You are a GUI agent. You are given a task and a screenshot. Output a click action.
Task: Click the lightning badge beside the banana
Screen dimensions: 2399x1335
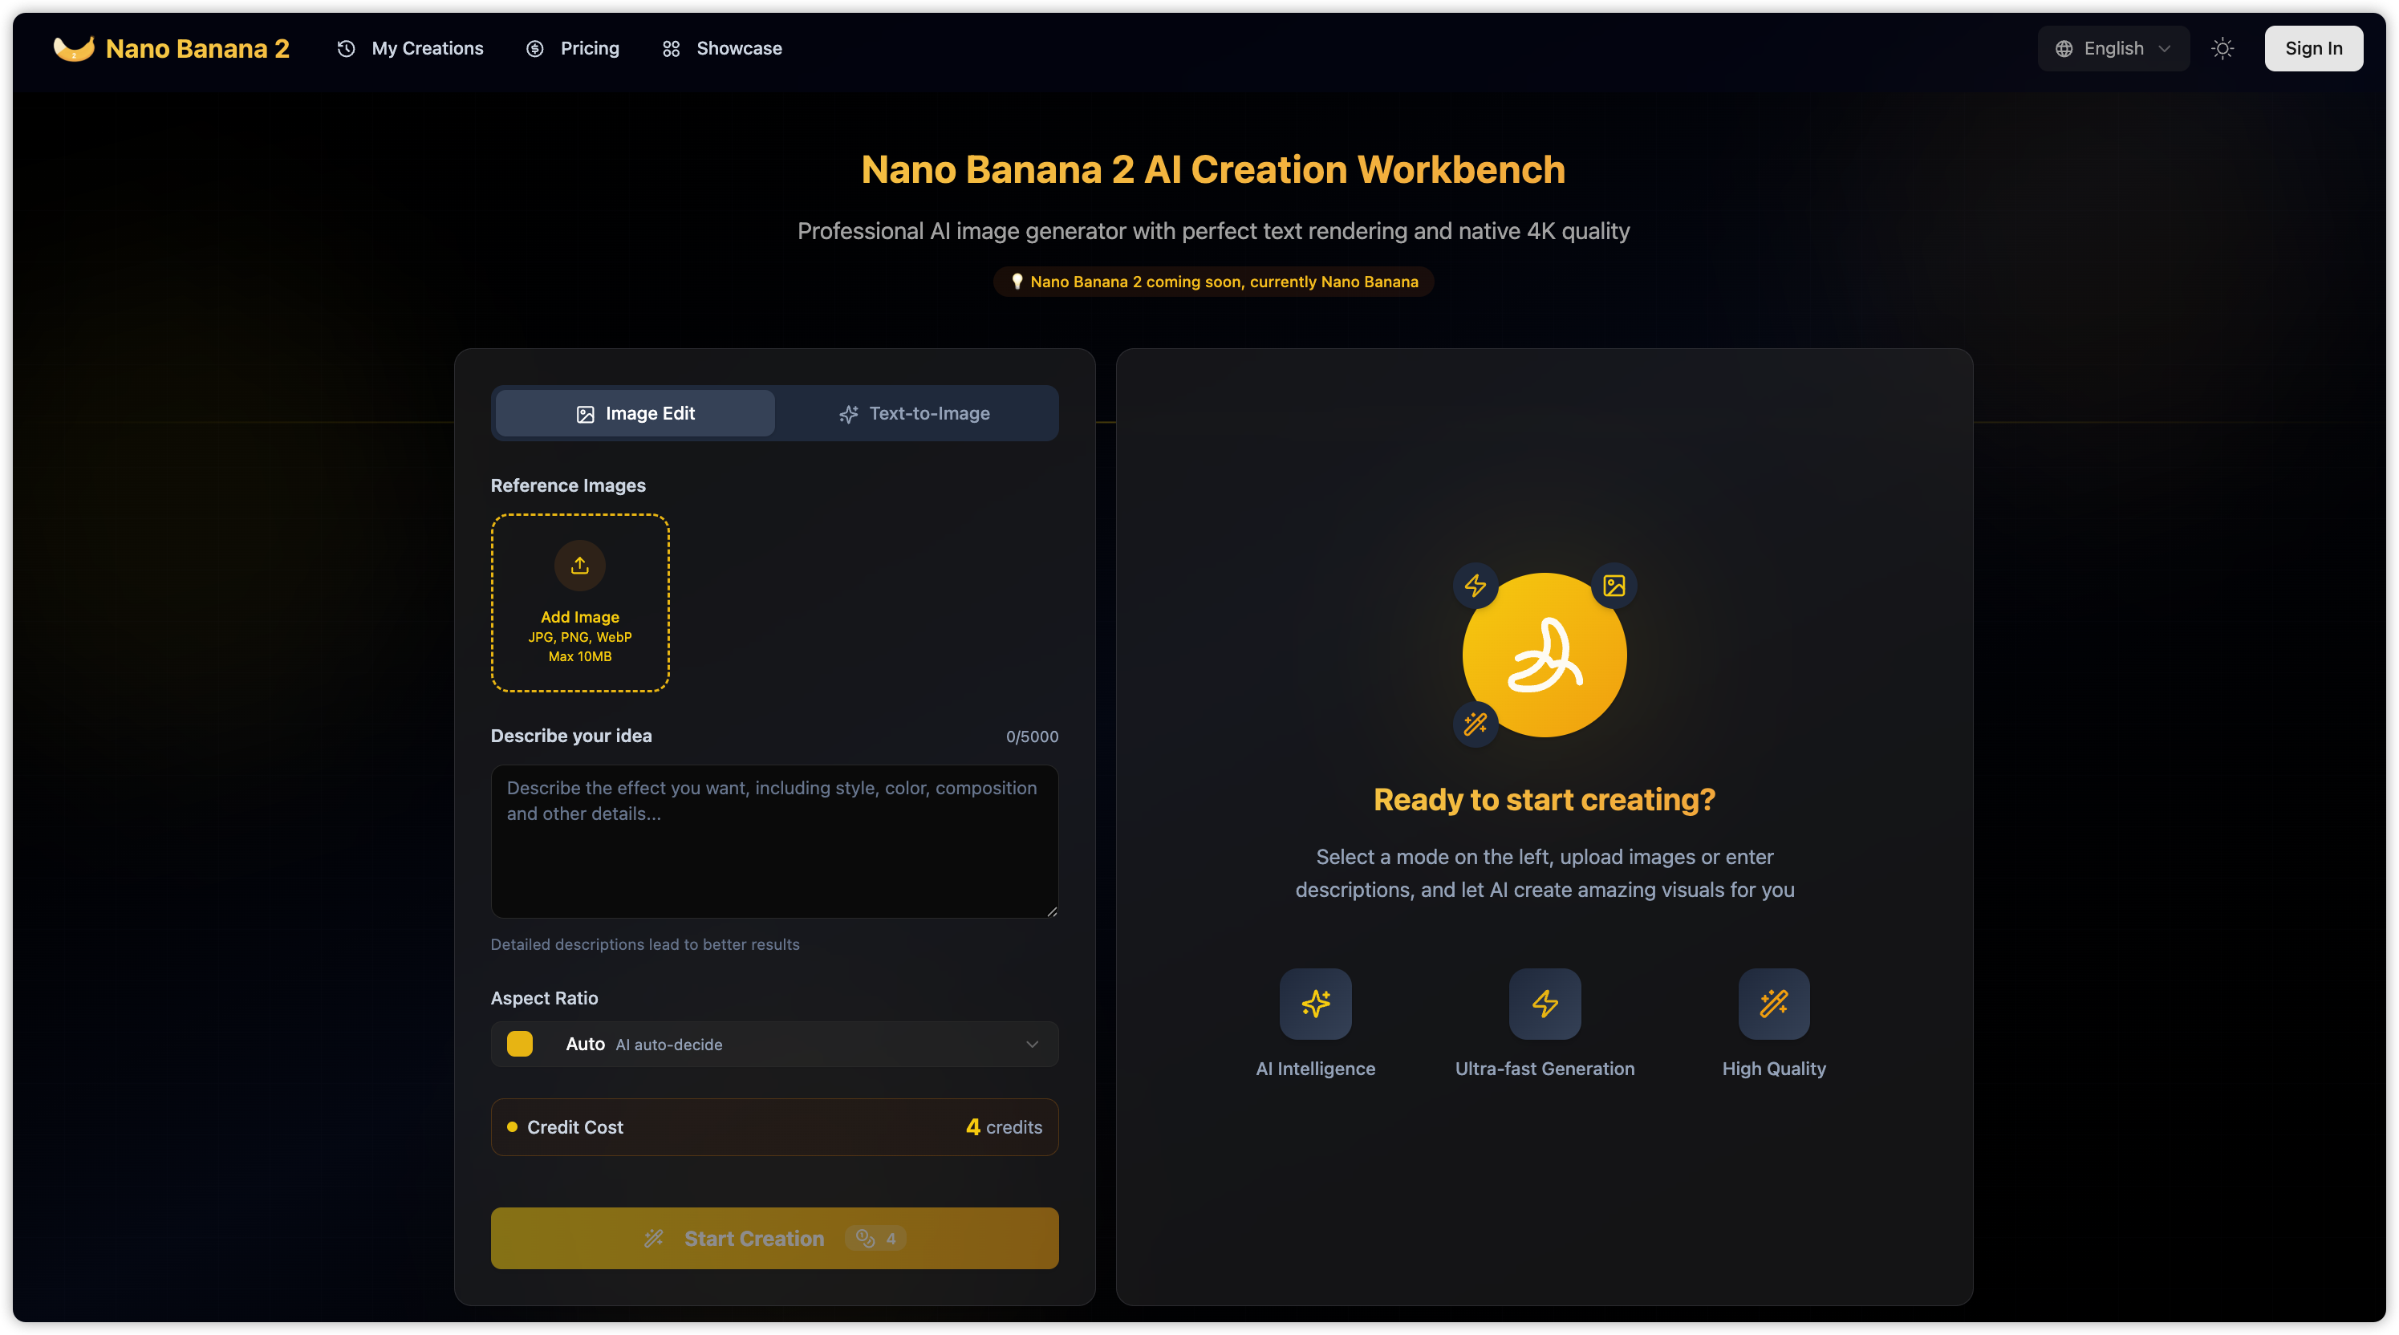tap(1476, 586)
